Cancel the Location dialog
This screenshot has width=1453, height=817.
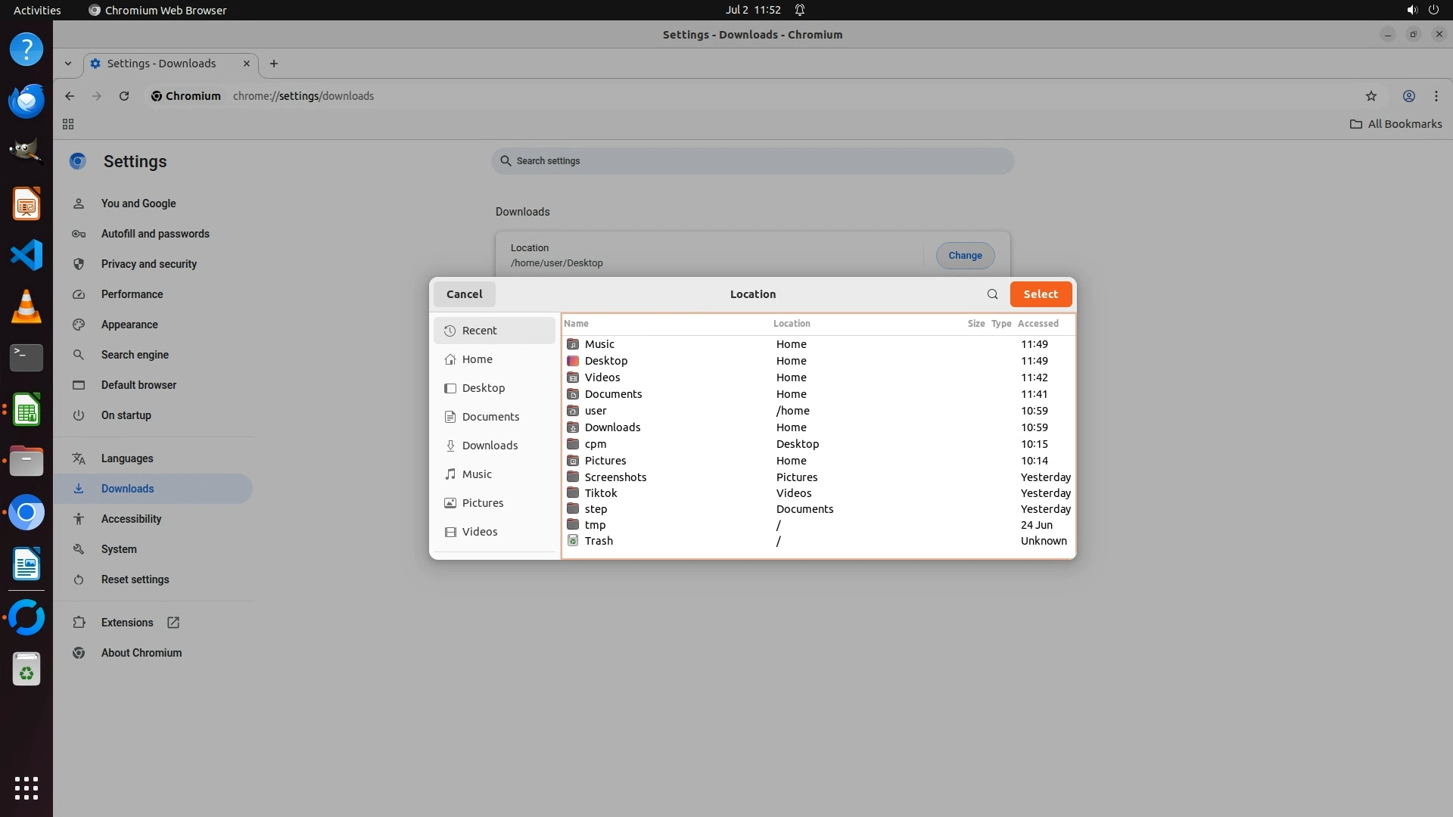pyautogui.click(x=464, y=294)
